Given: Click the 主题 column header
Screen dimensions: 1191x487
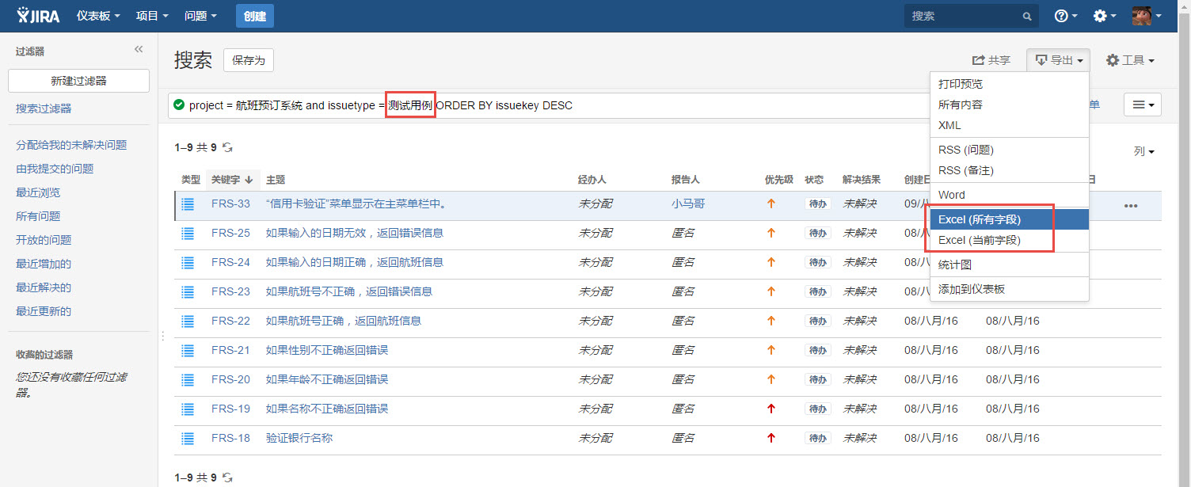Looking at the screenshot, I should coord(276,180).
